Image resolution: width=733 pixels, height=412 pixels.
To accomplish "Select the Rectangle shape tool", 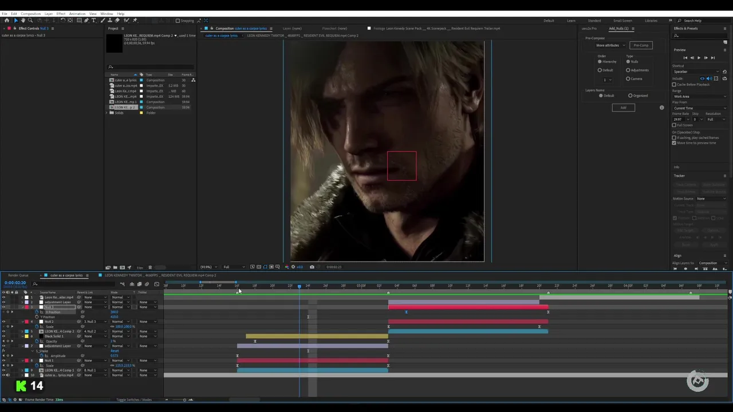I will (79, 21).
